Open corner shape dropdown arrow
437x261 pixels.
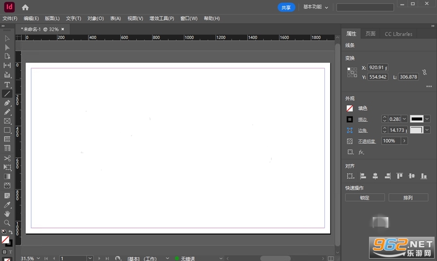point(427,130)
